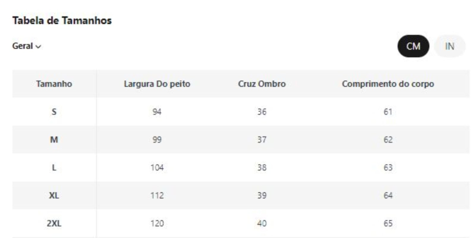This screenshot has width=472, height=238.
Task: Click the chevron next to Geral
Action: [38, 47]
